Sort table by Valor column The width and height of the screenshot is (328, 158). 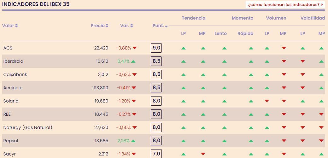pos(10,26)
